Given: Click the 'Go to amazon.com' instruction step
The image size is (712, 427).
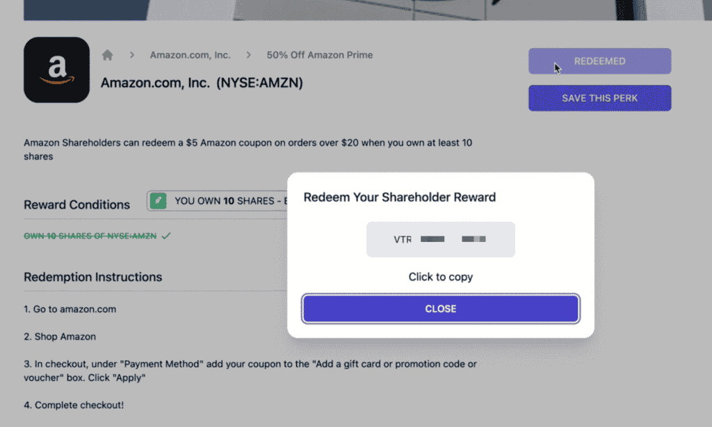Looking at the screenshot, I should tap(70, 309).
